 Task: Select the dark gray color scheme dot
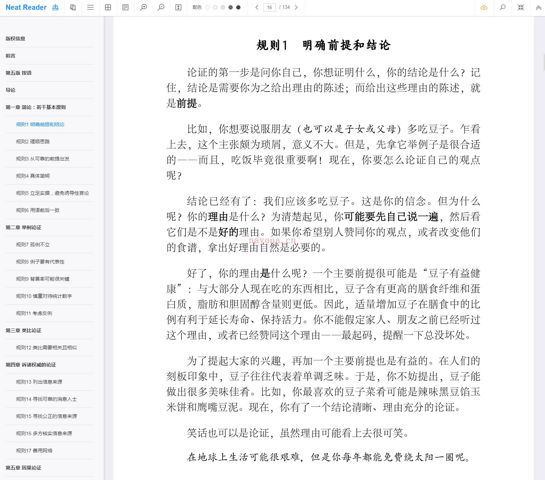coord(231,7)
